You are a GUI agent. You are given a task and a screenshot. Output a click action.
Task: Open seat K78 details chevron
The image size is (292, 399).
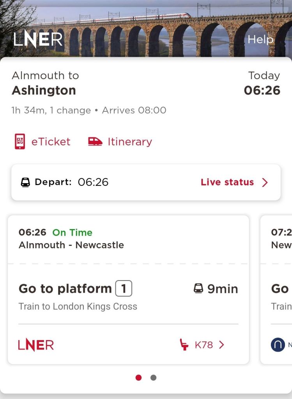point(221,345)
